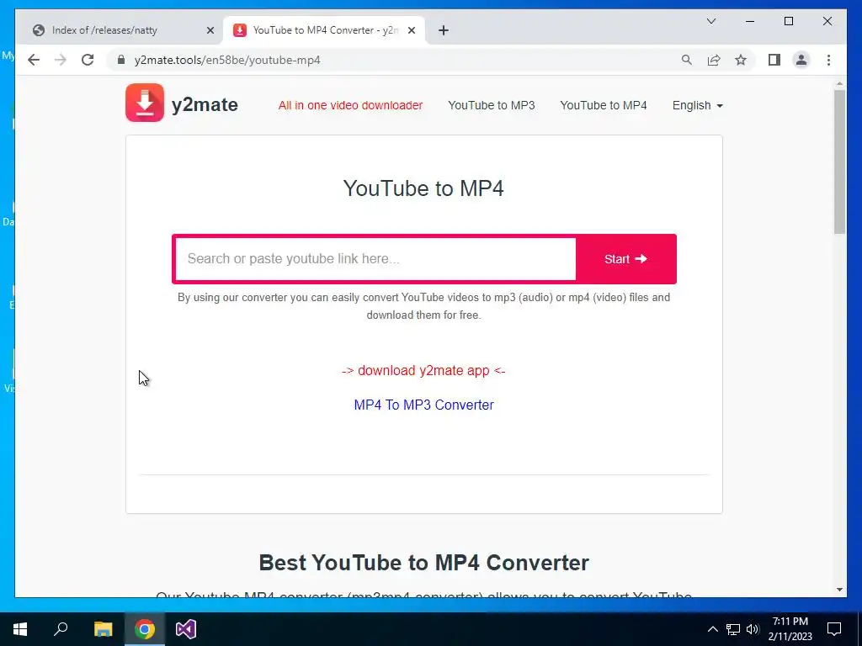Click the red Start button
862x646 pixels.
click(x=625, y=259)
